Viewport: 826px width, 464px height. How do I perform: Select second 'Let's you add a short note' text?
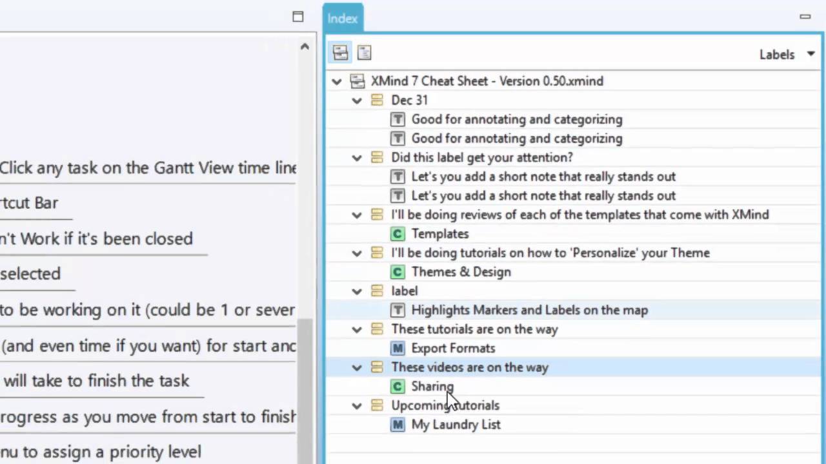click(x=544, y=196)
